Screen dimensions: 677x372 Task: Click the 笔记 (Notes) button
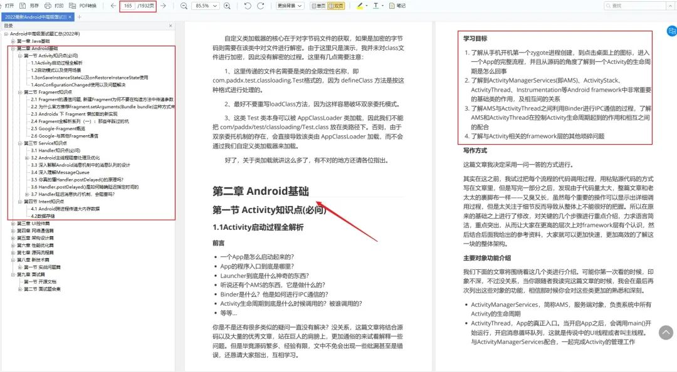pyautogui.click(x=397, y=6)
